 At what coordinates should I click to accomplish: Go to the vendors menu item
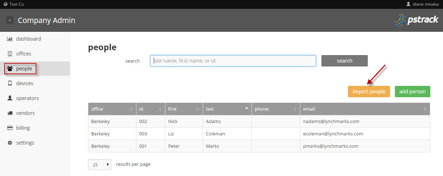[25, 113]
